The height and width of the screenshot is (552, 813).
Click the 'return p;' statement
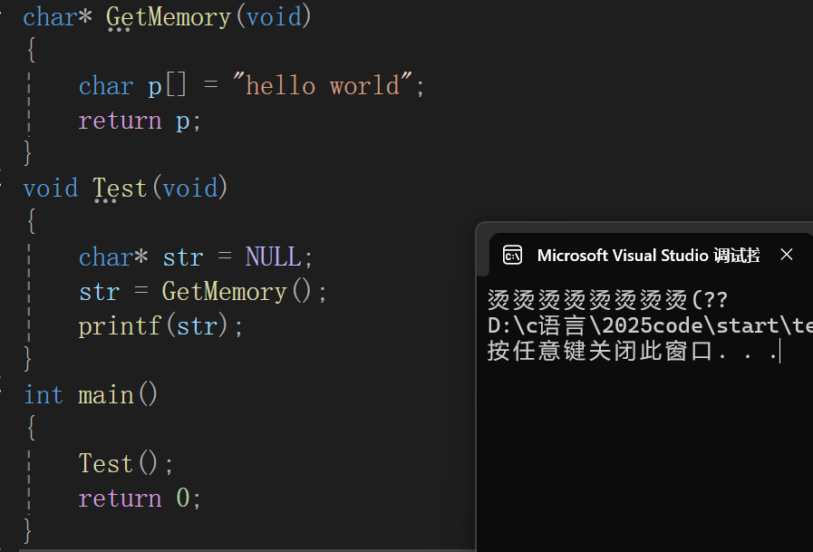point(140,121)
